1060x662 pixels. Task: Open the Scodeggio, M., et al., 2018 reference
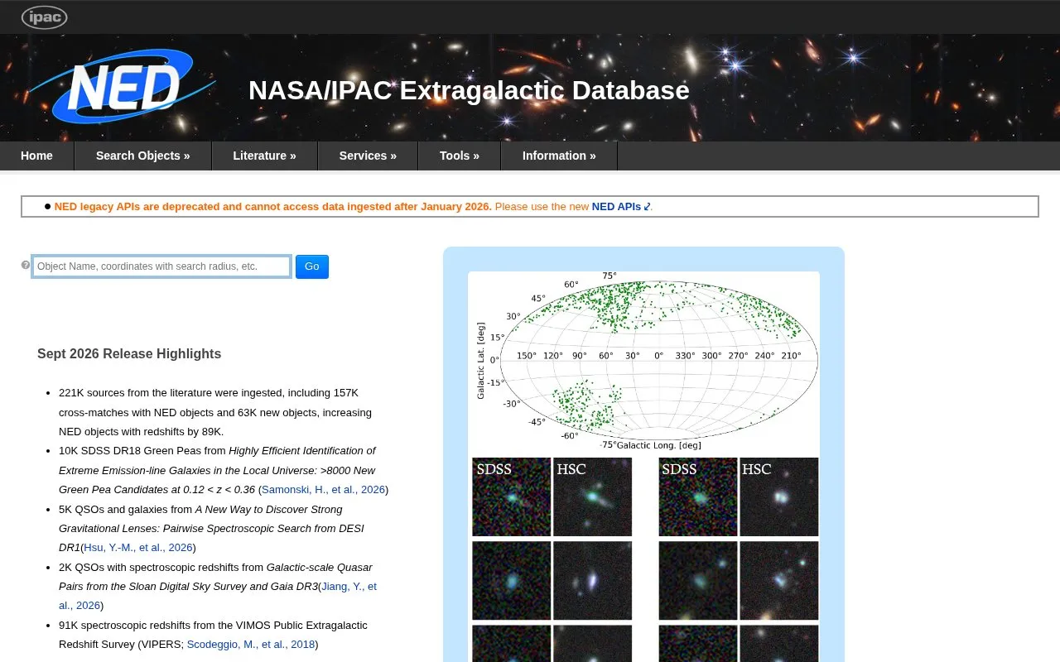pos(251,645)
